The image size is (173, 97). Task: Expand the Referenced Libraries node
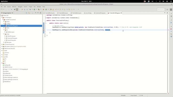(2, 48)
